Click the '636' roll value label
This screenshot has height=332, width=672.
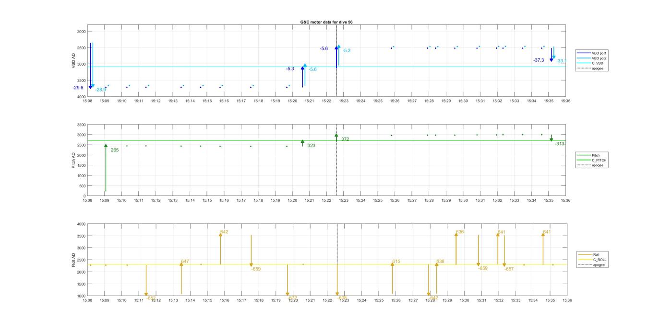point(460,232)
